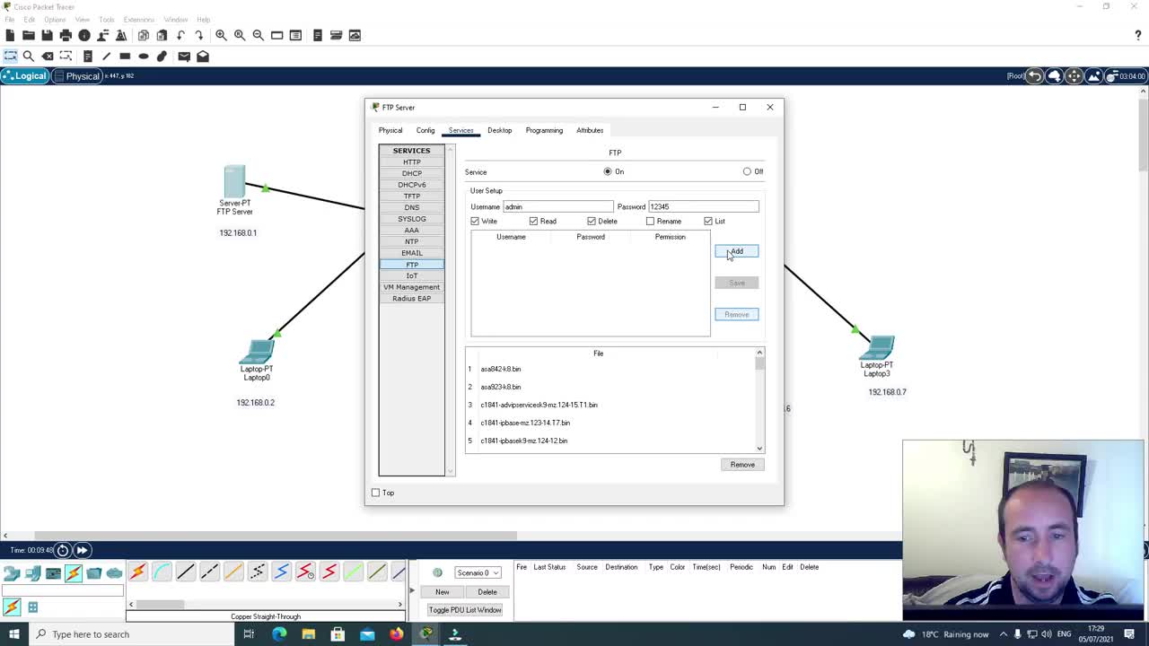Image resolution: width=1149 pixels, height=646 pixels.
Task: Select the Inspect magnifier tool
Action: 29,56
